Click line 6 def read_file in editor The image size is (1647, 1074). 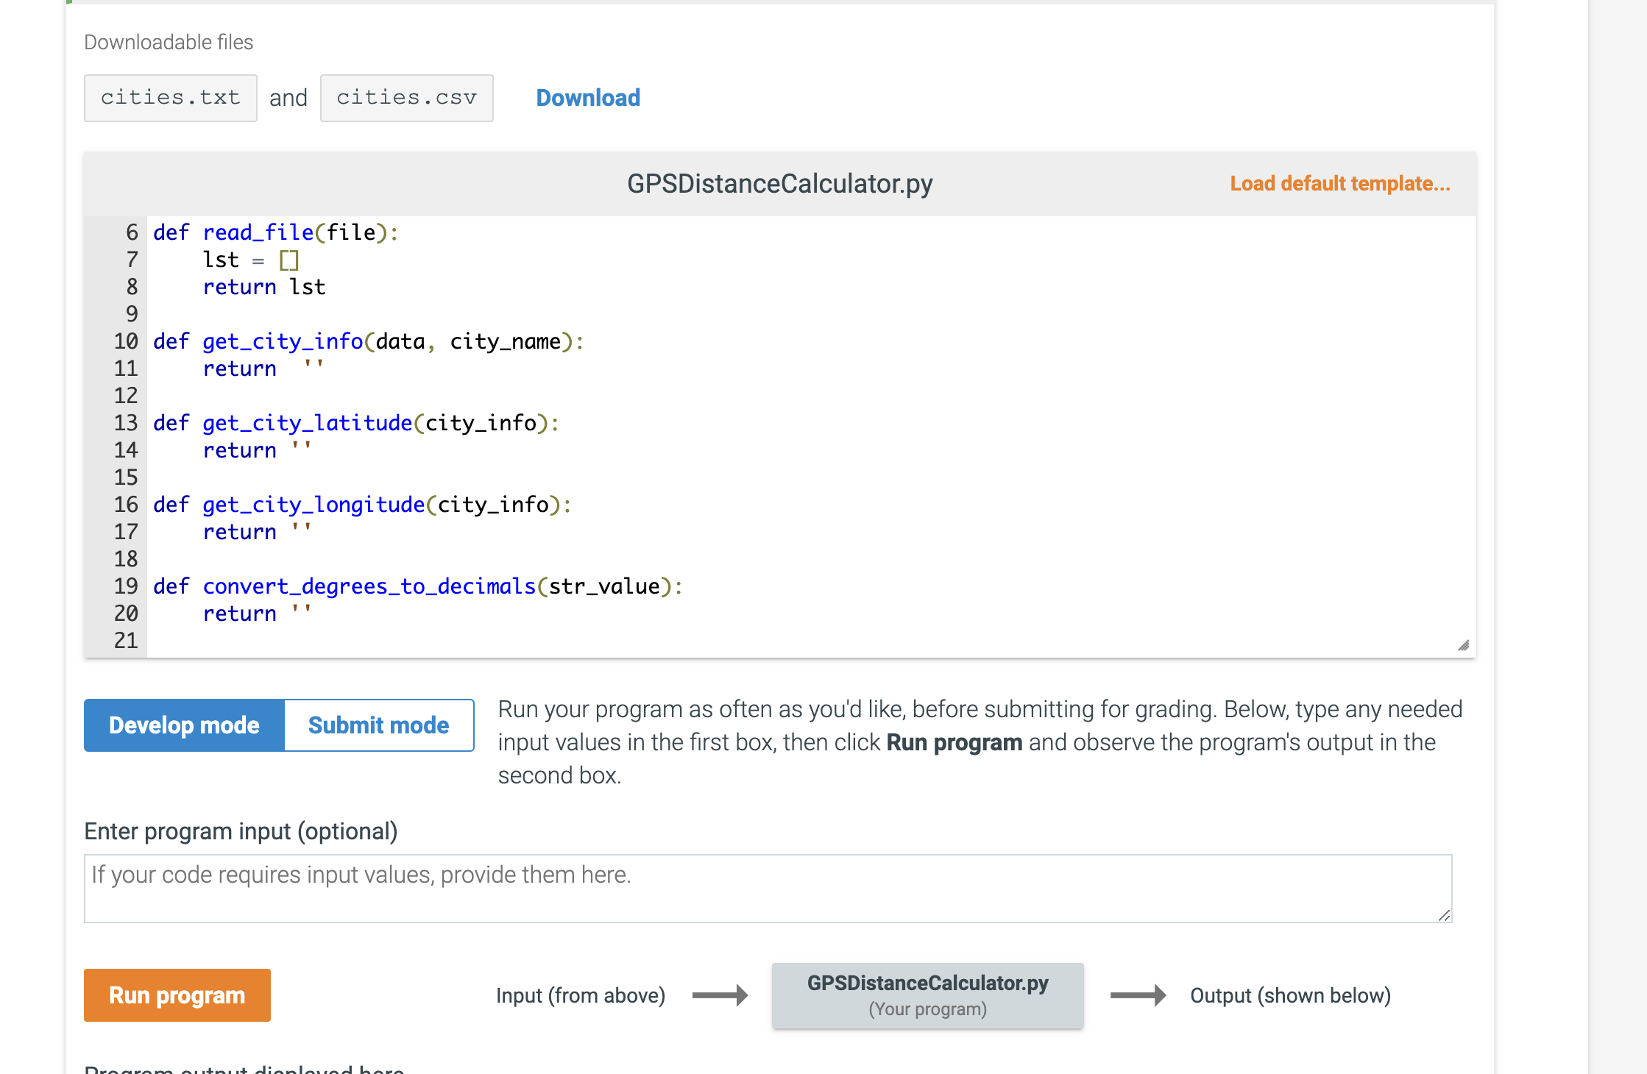pos(275,232)
